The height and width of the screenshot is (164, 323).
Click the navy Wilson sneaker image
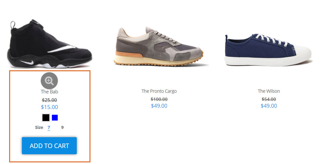[268, 50]
